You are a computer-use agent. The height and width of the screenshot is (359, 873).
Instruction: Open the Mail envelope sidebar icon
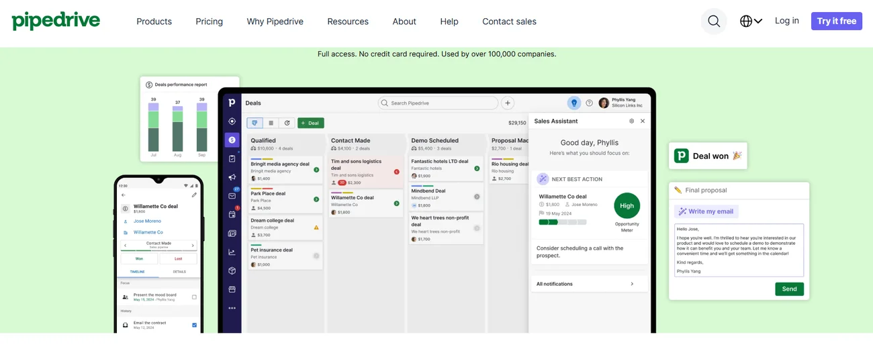[232, 196]
